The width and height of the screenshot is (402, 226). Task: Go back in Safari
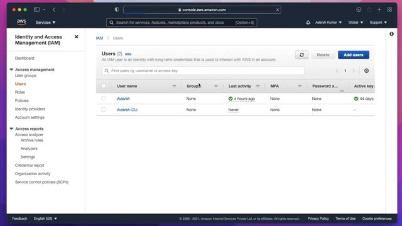(x=54, y=10)
